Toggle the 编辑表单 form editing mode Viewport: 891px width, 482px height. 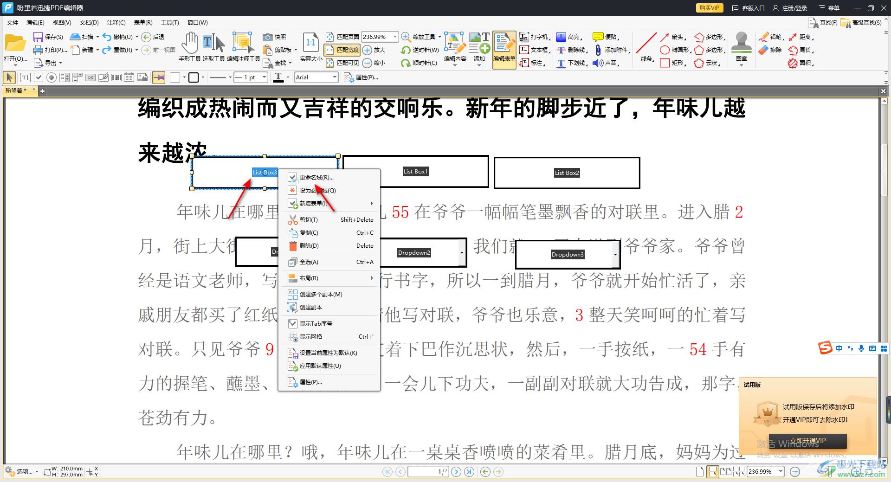[x=504, y=50]
